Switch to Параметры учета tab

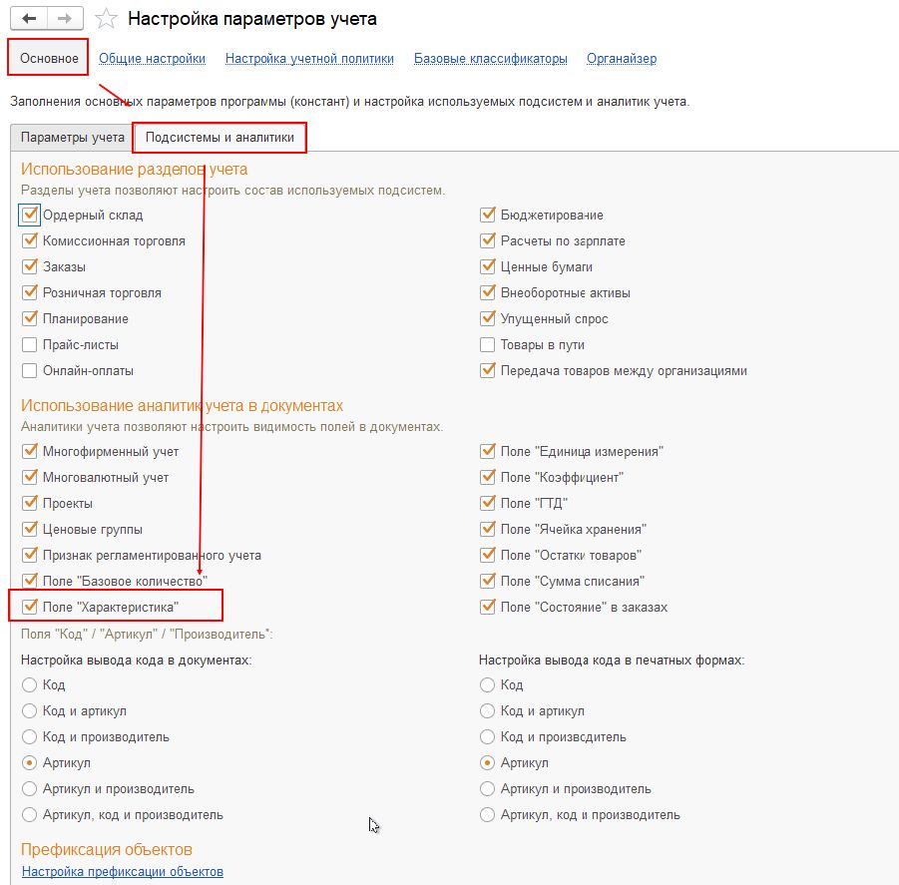[x=72, y=138]
